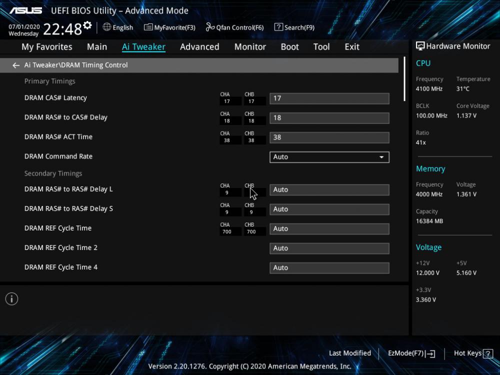This screenshot has width=500, height=375.
Task: Click the 22:48 clock display
Action: click(x=62, y=29)
